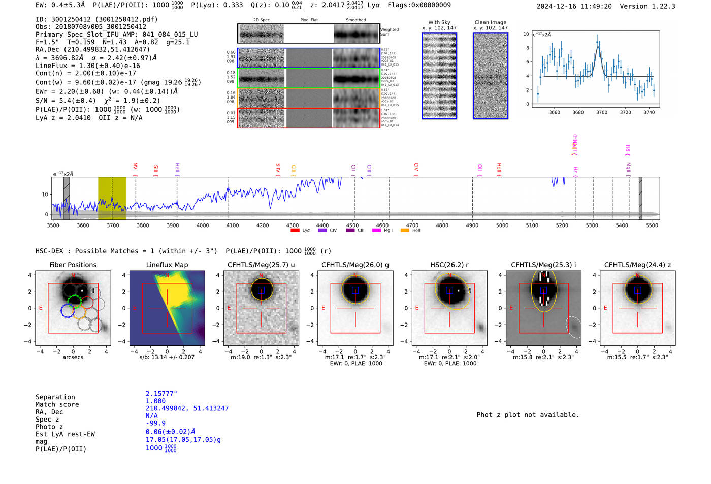The height and width of the screenshot is (484, 711).
Task: Click the match RA, Dec 210.499842, 51.413247
Action: point(187,408)
